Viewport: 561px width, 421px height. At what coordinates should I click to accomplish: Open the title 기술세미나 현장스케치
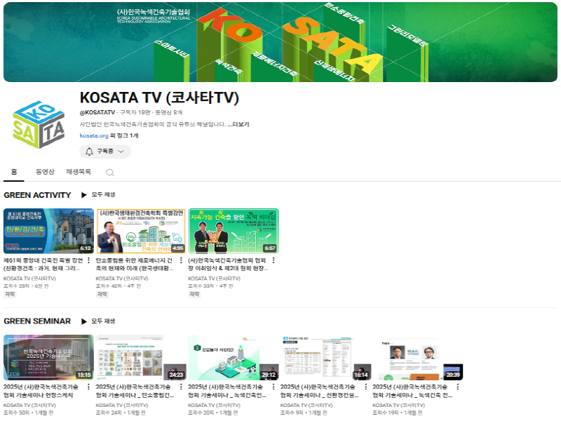point(41,391)
